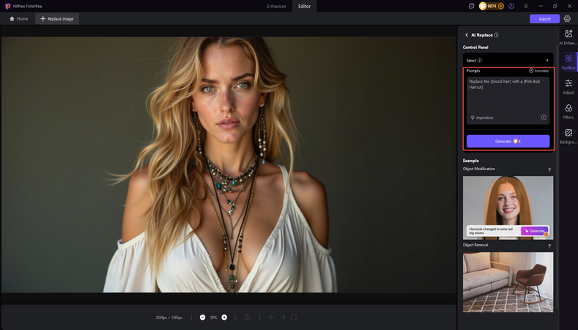Open the user account profile icon
The height and width of the screenshot is (330, 578).
[511, 7]
